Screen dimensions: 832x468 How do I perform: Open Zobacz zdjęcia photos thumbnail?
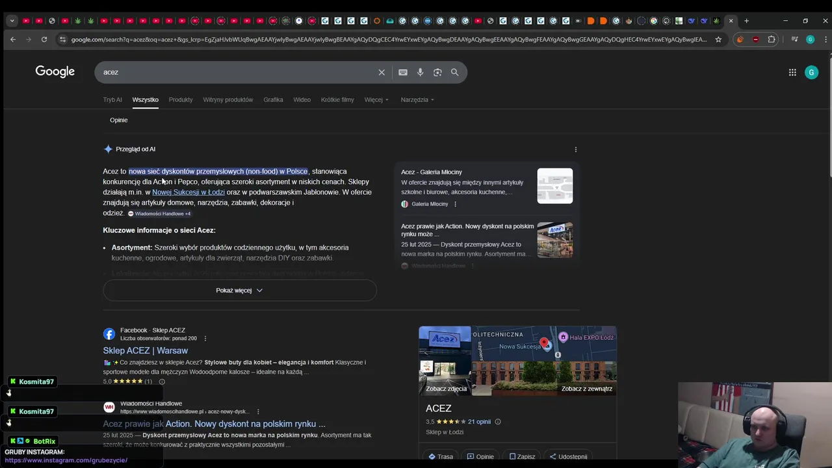click(x=445, y=361)
